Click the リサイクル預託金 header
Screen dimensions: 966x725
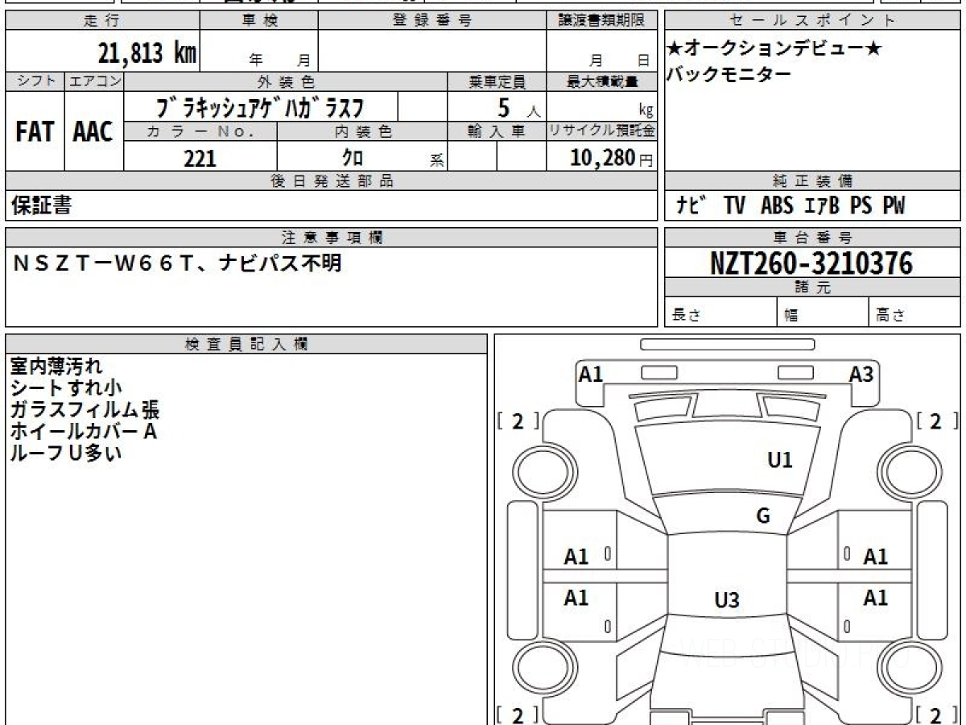(x=602, y=132)
